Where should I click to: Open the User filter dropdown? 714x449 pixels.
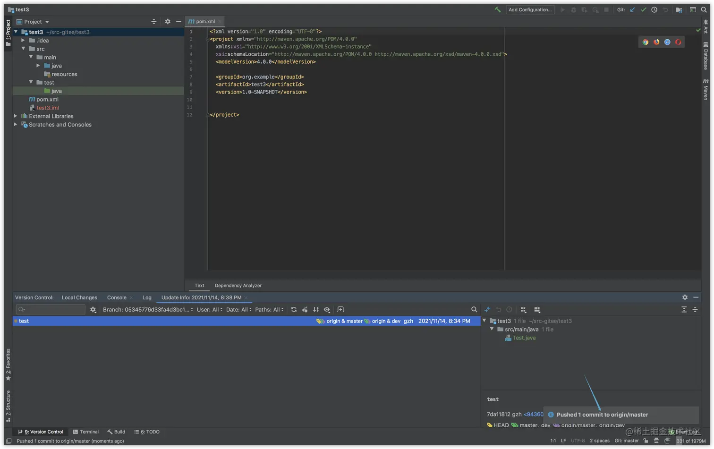pos(209,310)
